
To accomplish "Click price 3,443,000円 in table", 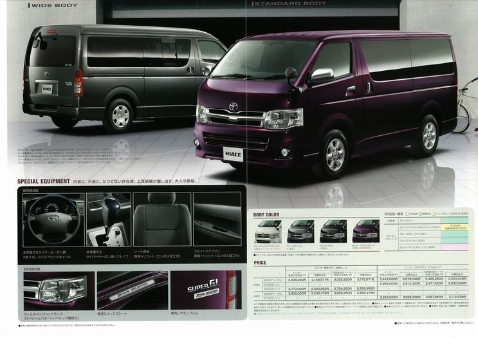I will pyautogui.click(x=389, y=279).
